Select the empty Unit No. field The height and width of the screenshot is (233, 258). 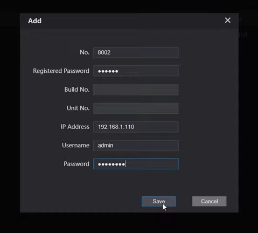136,108
